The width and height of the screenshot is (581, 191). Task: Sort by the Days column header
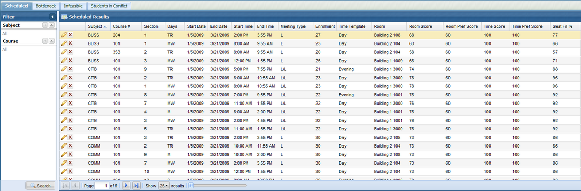pyautogui.click(x=175, y=26)
